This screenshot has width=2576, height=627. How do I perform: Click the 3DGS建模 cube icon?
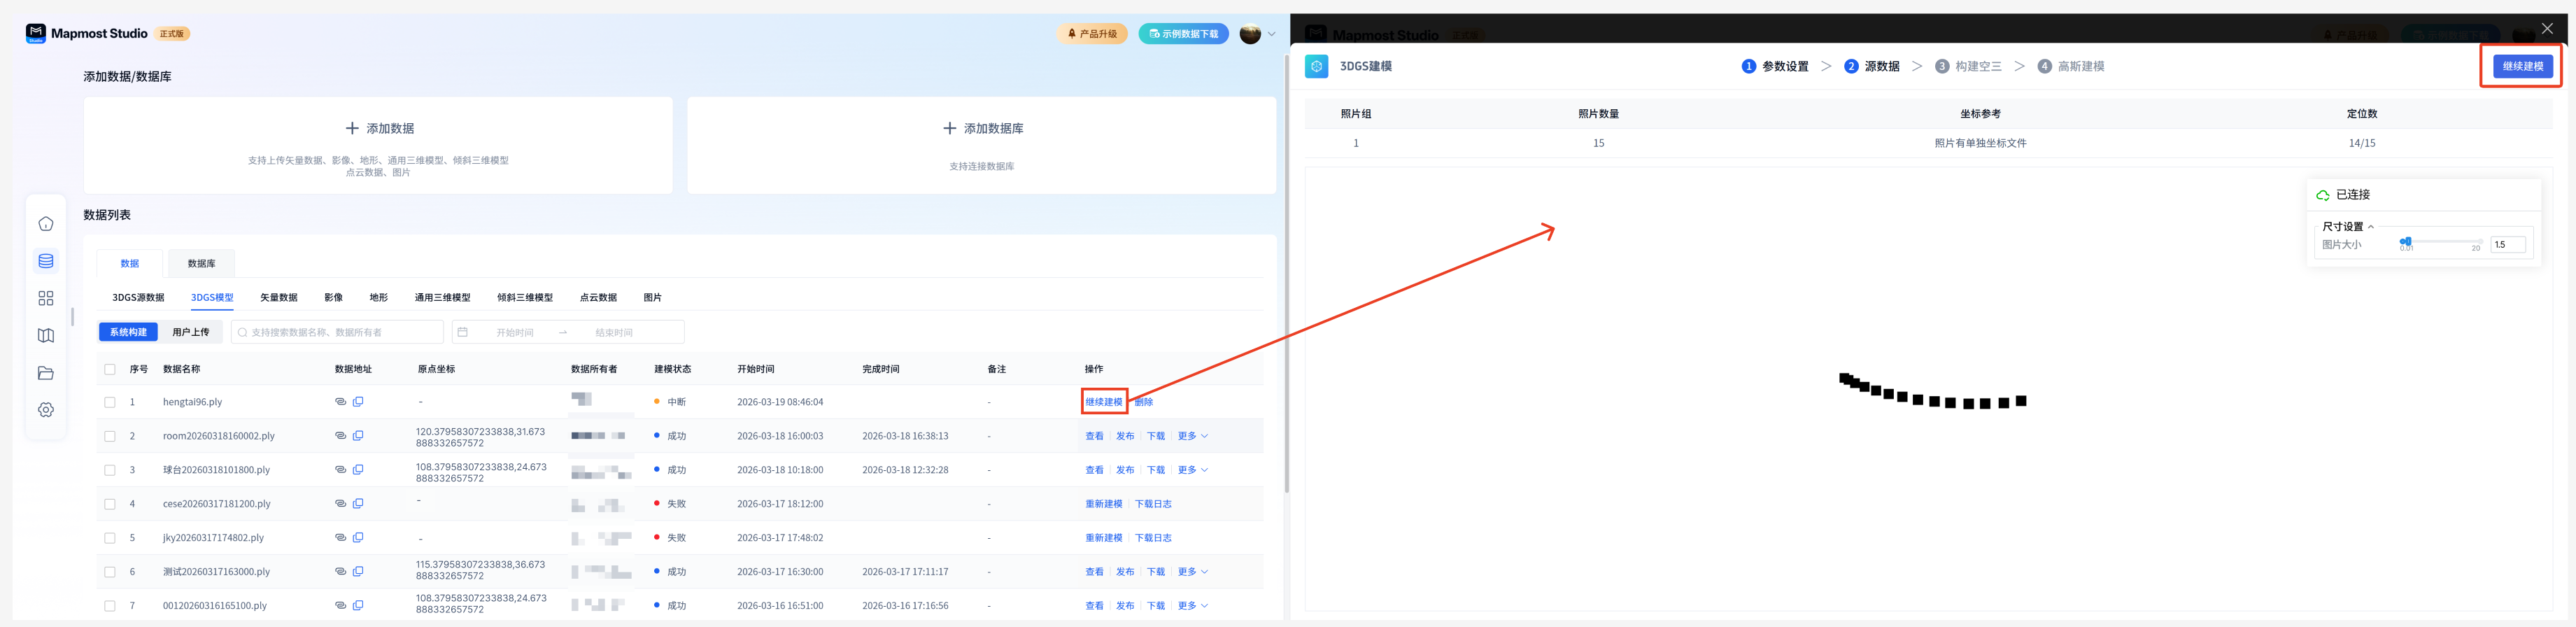[1316, 66]
